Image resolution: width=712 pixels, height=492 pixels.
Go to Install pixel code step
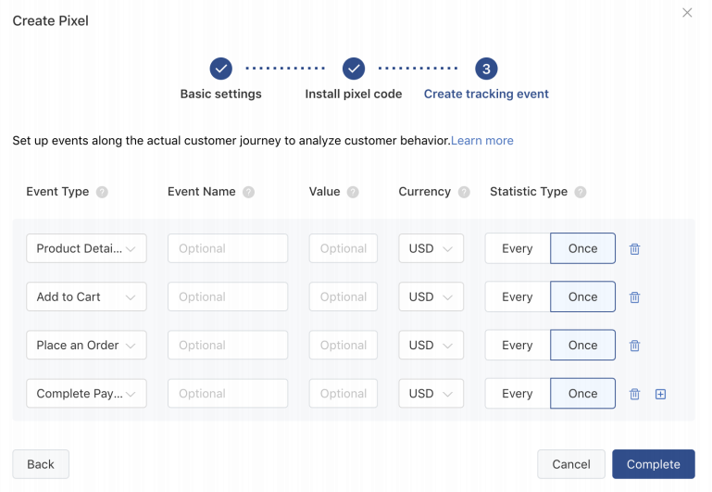coord(353,69)
